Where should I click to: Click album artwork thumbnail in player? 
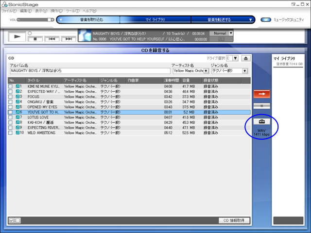click(85, 35)
